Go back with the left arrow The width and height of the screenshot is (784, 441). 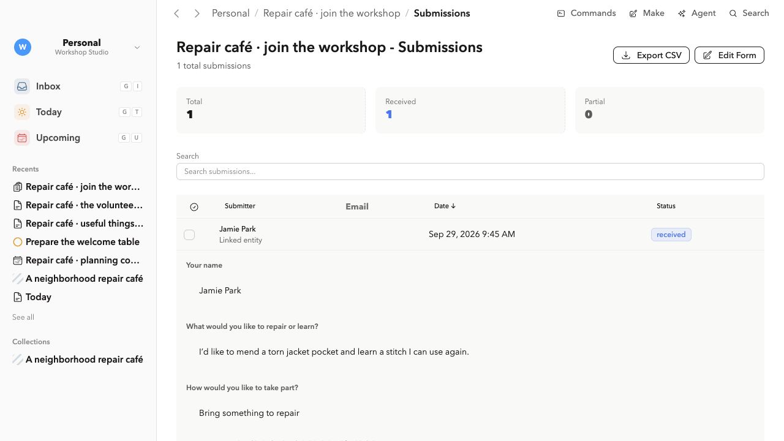click(176, 13)
